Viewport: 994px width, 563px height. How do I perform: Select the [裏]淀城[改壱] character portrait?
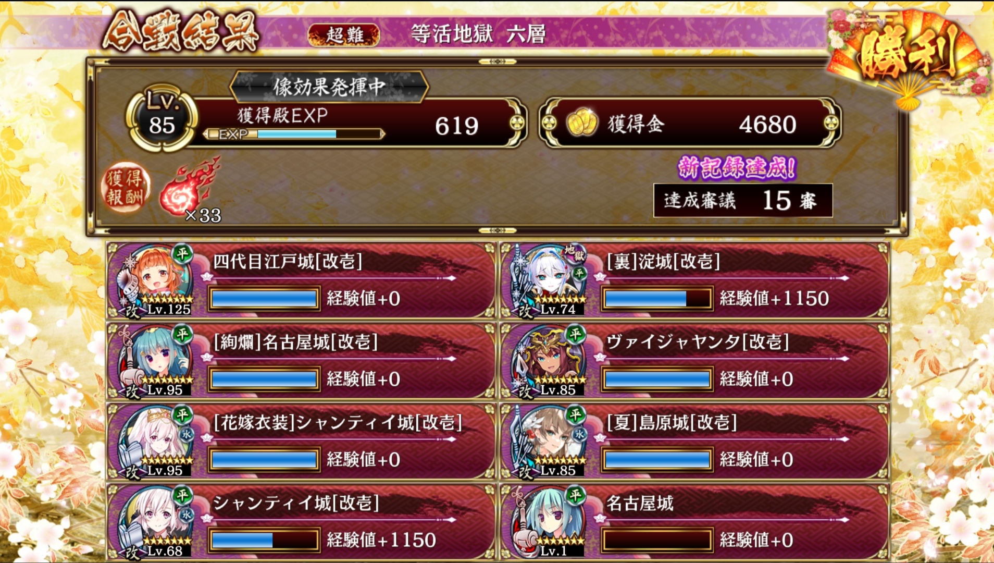coord(549,280)
